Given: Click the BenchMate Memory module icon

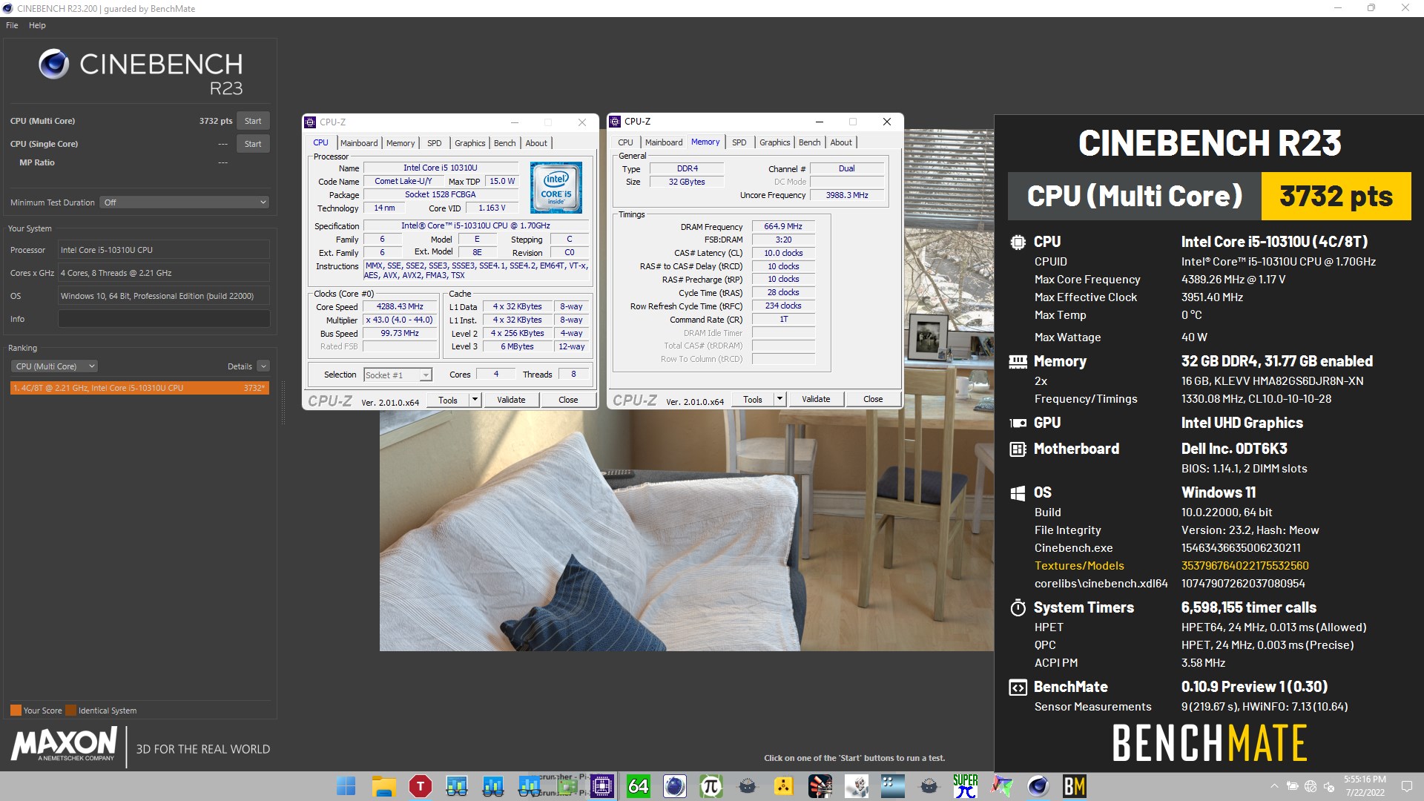Looking at the screenshot, I should (1018, 362).
